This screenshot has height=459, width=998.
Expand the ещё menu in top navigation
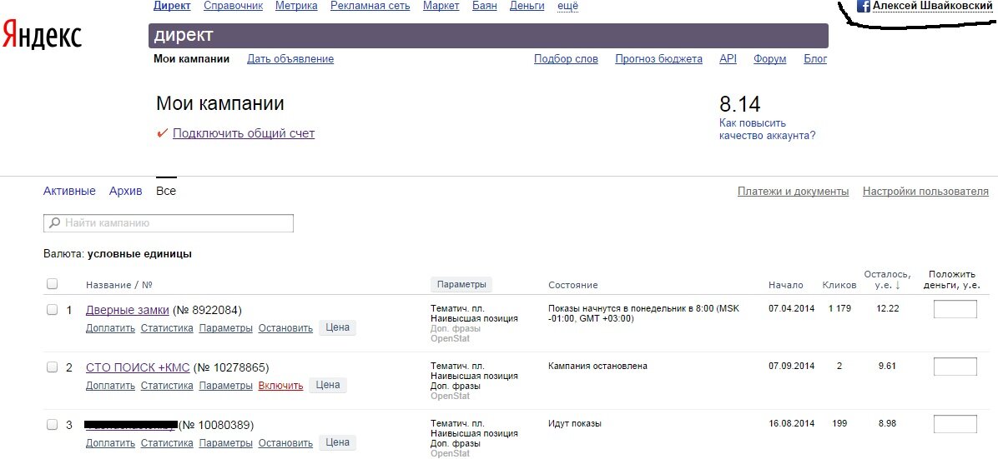point(567,6)
